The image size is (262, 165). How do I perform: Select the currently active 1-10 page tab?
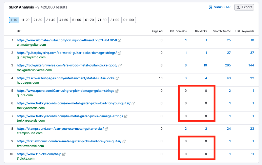[14, 20]
